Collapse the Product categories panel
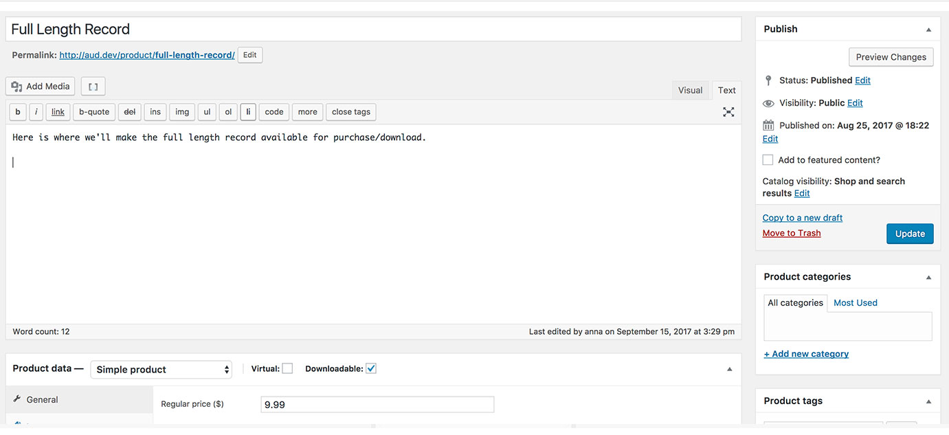The width and height of the screenshot is (949, 435). coord(928,277)
